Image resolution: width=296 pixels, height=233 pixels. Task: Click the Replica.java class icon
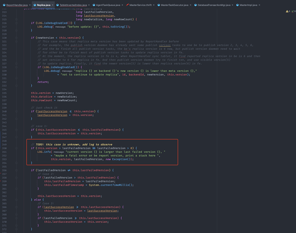[x=35, y=5]
